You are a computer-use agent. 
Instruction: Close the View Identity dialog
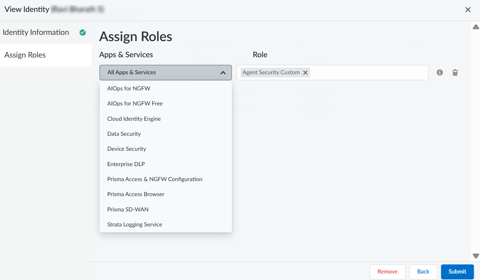click(468, 10)
